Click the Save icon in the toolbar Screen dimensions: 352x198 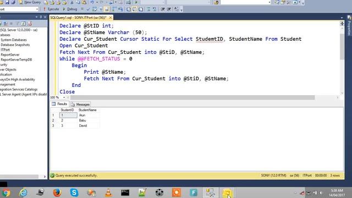[x=7, y=2]
